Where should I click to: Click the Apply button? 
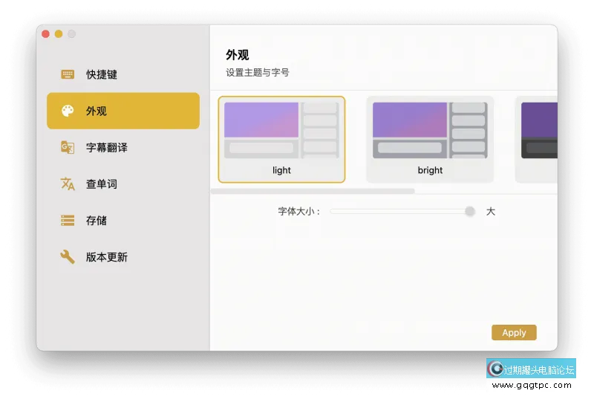514,332
